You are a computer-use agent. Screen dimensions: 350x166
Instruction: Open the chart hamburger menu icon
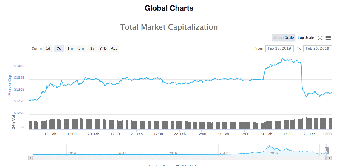(x=328, y=38)
